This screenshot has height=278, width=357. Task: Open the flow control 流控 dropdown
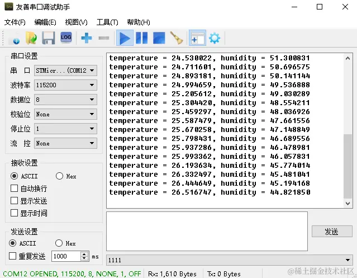tap(65, 143)
